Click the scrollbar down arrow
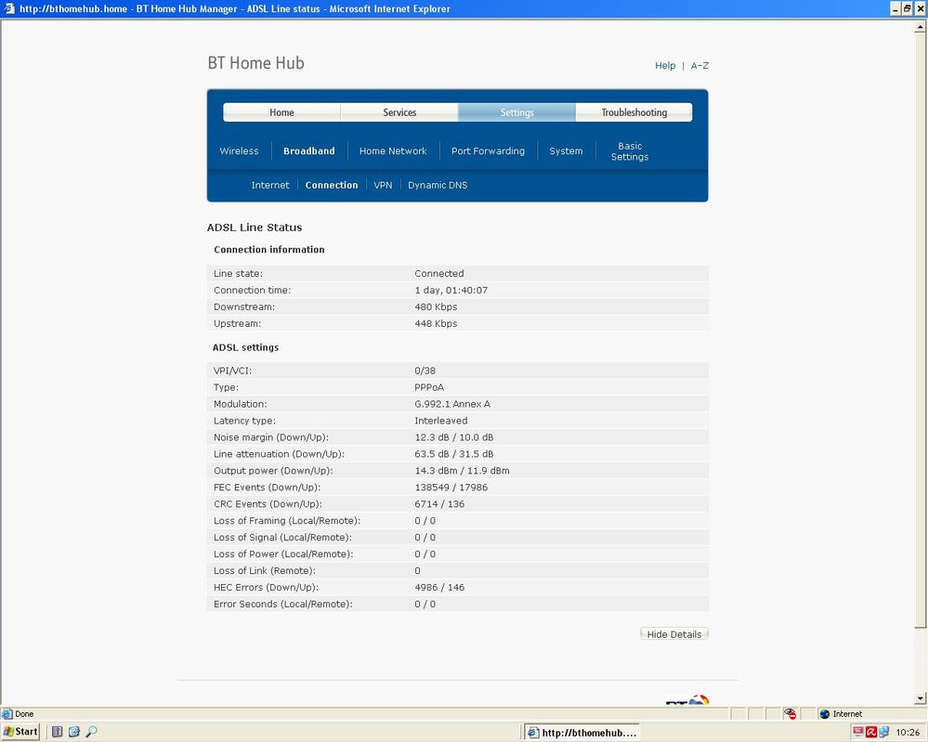 (921, 698)
